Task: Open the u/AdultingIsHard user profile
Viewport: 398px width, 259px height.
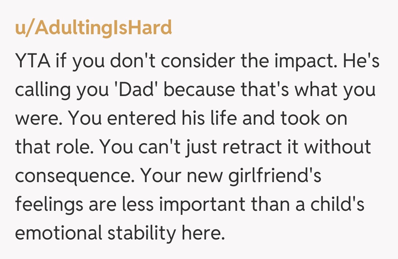Action: 93,28
